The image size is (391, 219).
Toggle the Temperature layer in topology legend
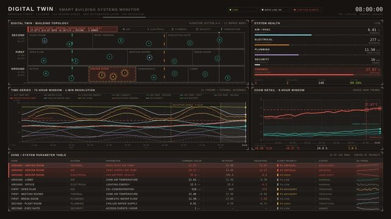(231, 29)
